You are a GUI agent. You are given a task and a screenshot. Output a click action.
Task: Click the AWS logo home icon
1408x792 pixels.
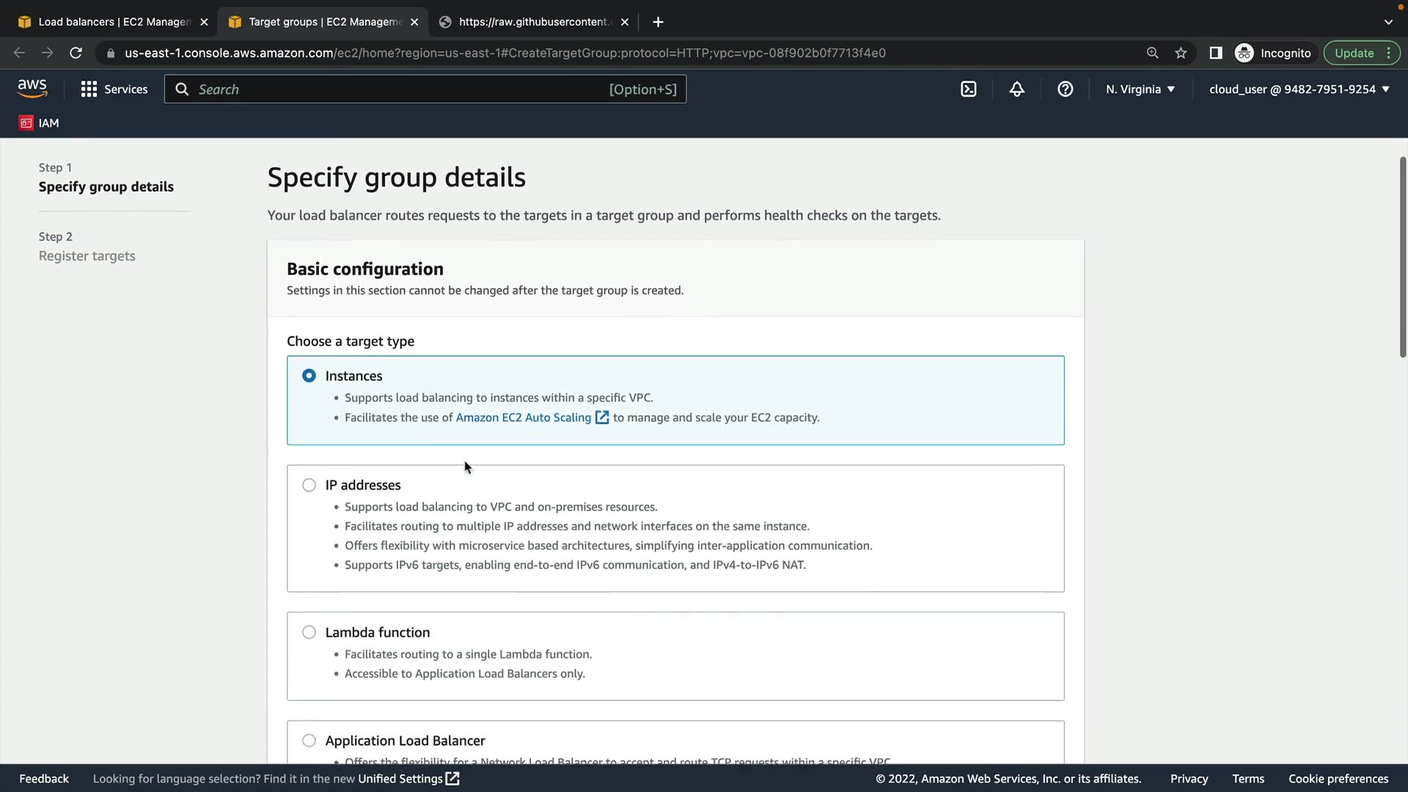coord(32,89)
